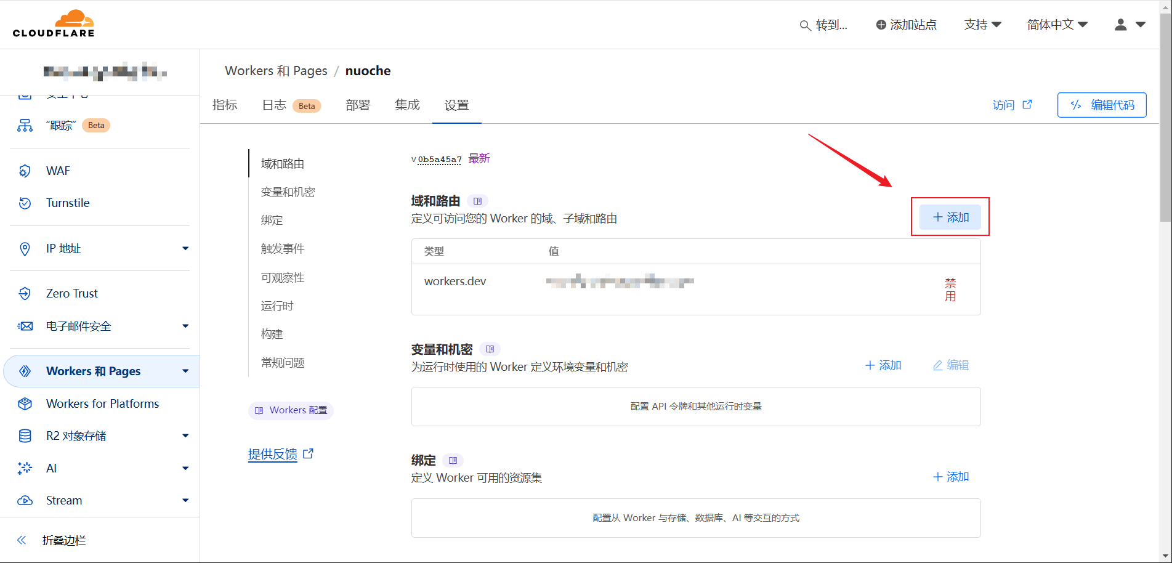Open the 访问 link
This screenshot has width=1172, height=563.
click(x=1012, y=105)
